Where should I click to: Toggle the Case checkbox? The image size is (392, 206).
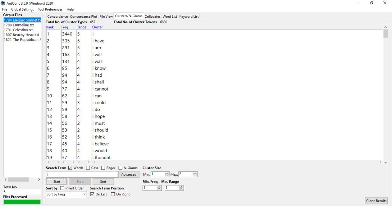88,168
